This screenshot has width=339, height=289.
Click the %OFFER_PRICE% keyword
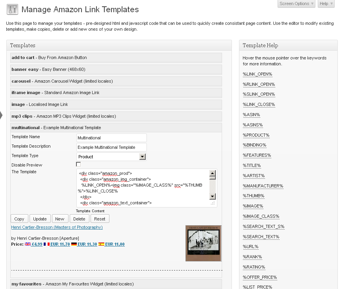point(259,277)
